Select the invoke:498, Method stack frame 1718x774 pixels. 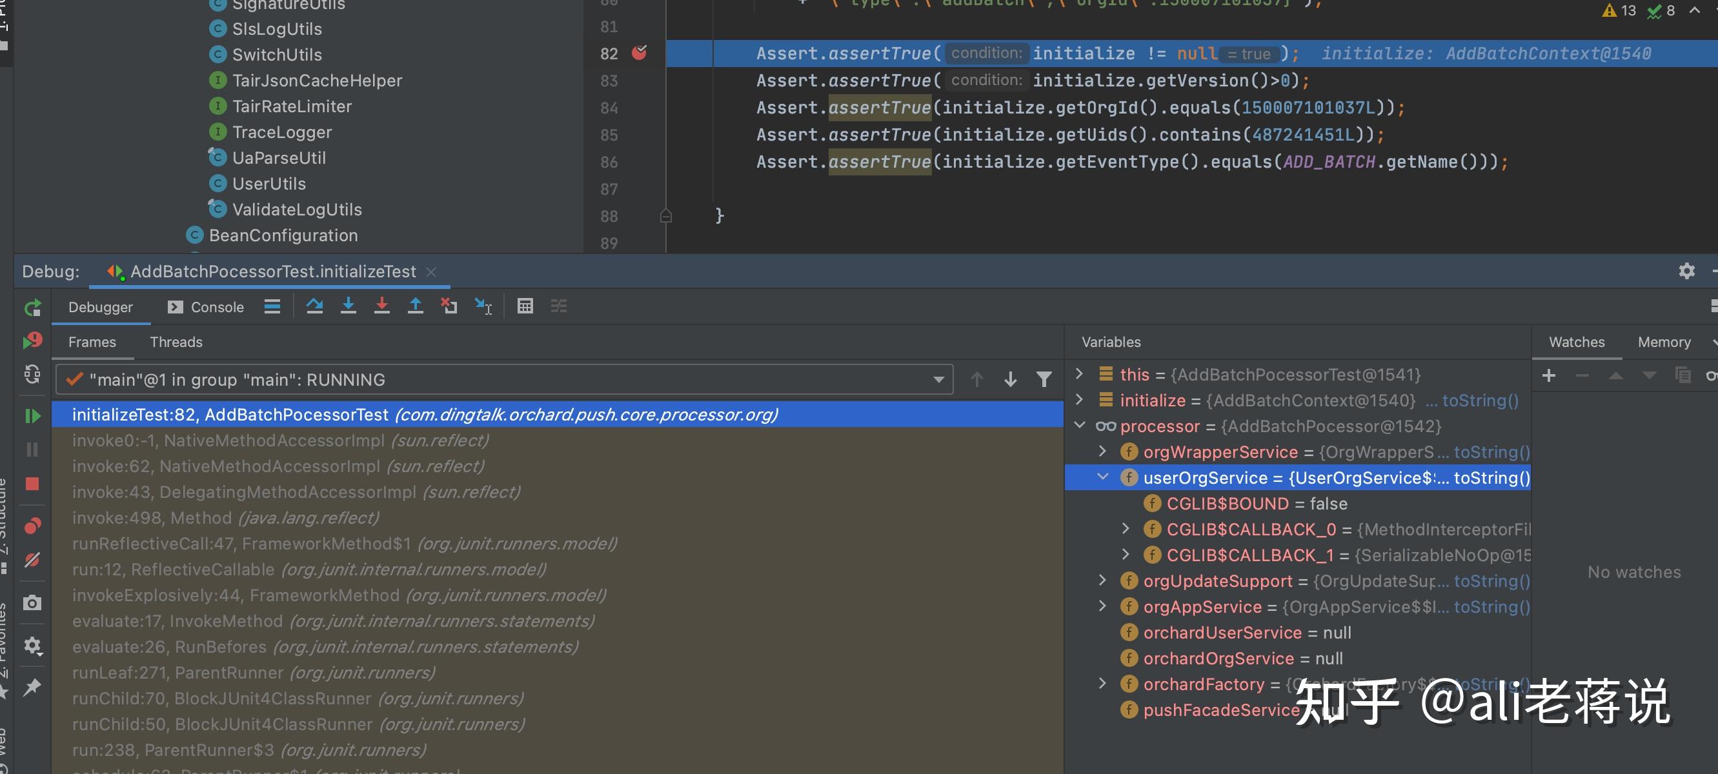(x=225, y=517)
